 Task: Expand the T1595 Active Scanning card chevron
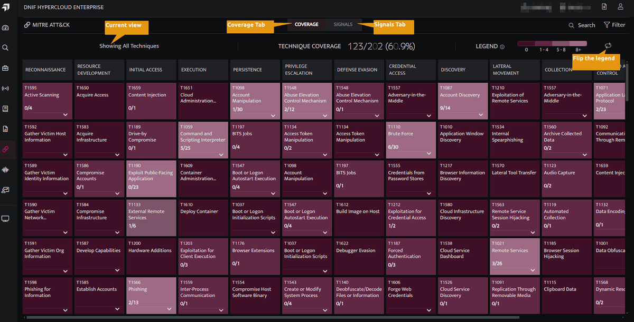pos(66,114)
